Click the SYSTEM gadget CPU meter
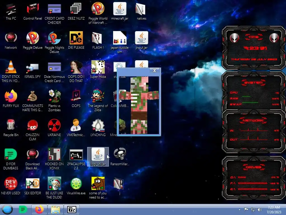 pos(254,93)
